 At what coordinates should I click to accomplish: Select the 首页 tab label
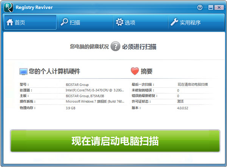(x=20, y=23)
